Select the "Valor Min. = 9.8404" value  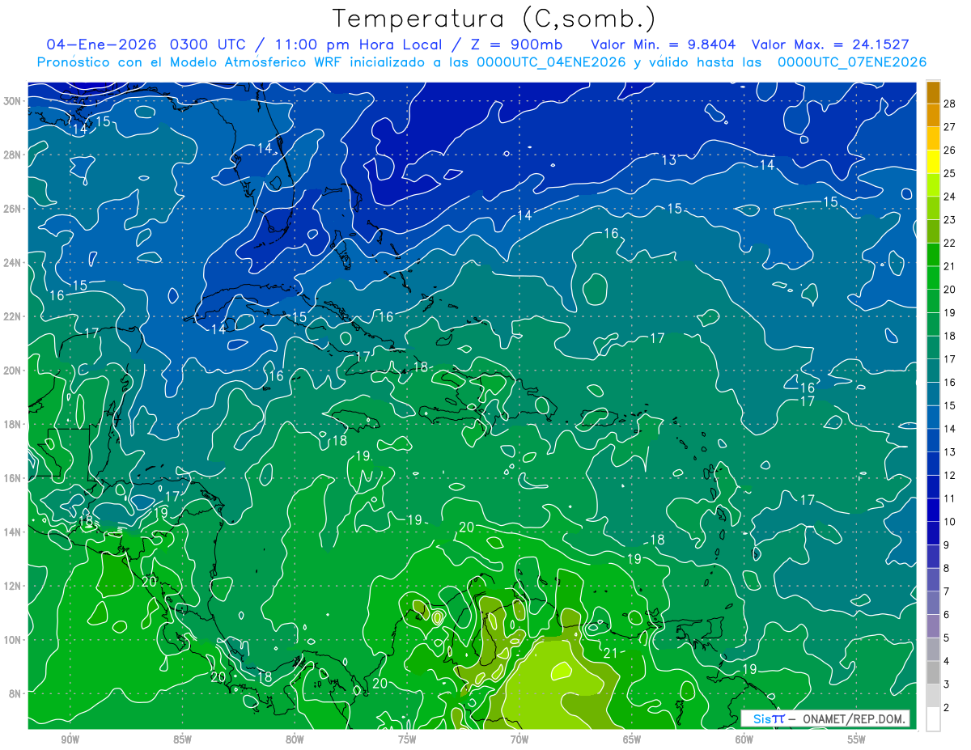[x=664, y=44]
